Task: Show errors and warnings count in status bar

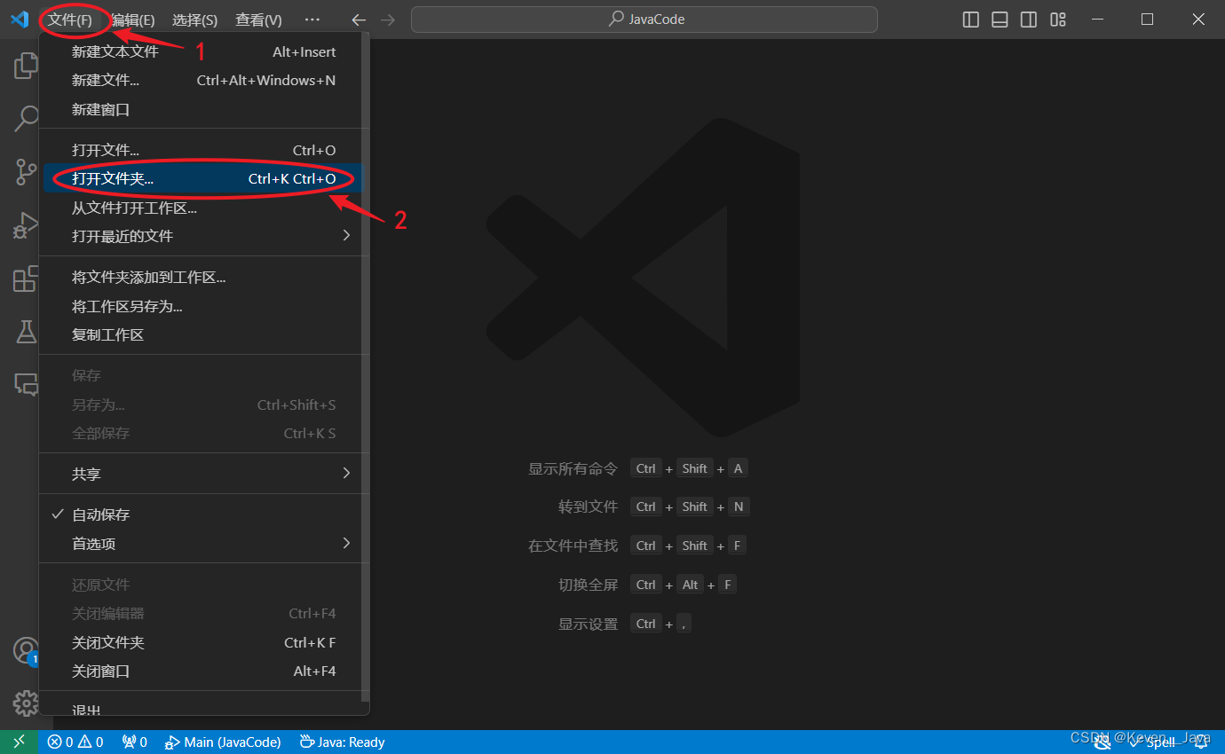Action: pos(75,742)
